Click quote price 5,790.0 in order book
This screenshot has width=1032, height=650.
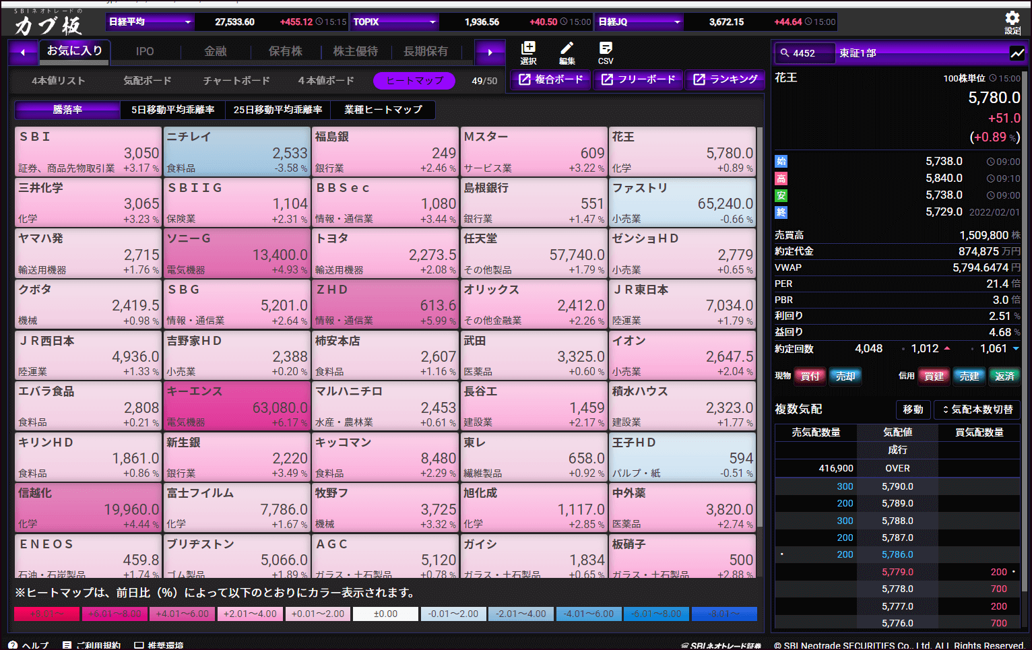click(897, 486)
